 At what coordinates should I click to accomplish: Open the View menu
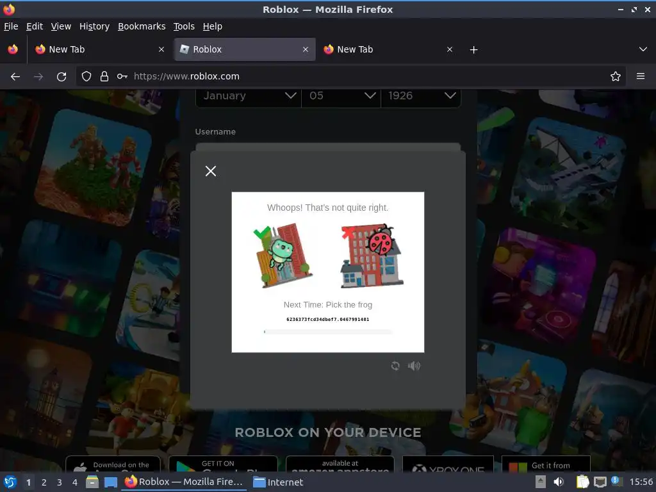tap(61, 26)
